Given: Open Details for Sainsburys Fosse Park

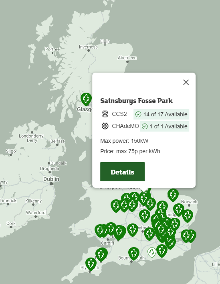Looking at the screenshot, I should [x=123, y=172].
